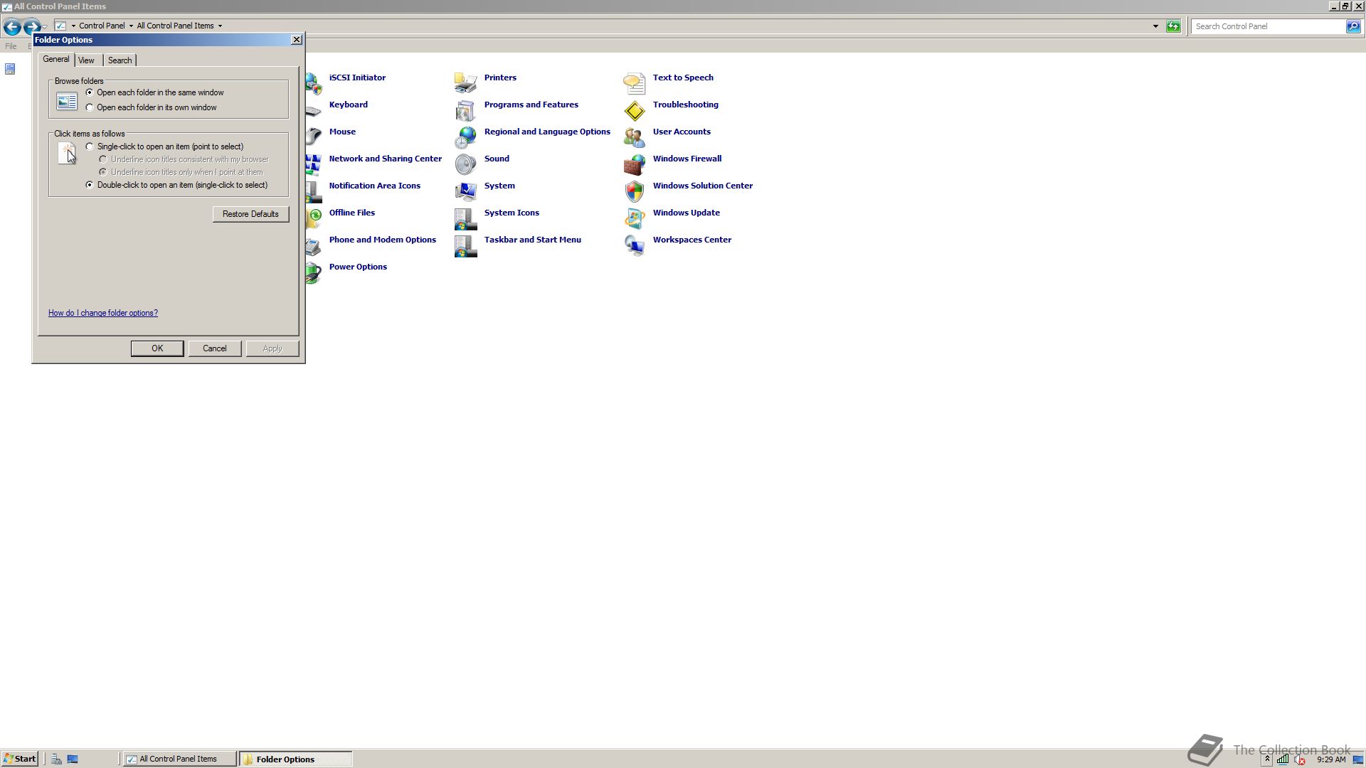Click OK in Folder Options

tap(157, 348)
